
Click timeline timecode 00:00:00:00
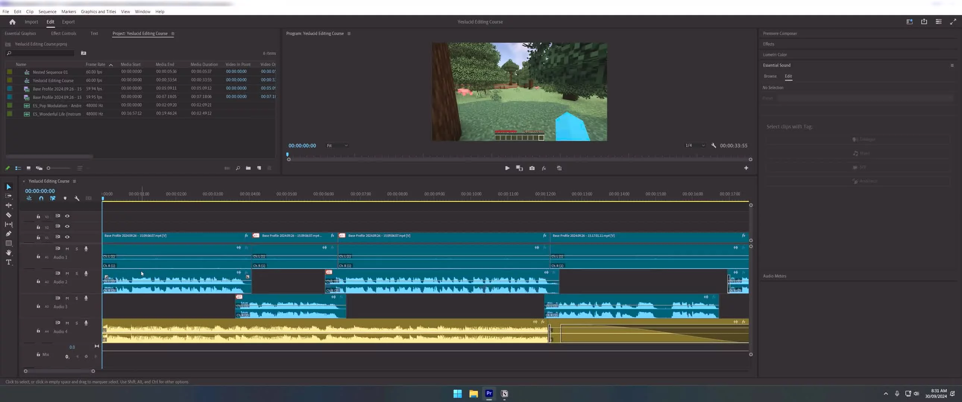point(40,191)
